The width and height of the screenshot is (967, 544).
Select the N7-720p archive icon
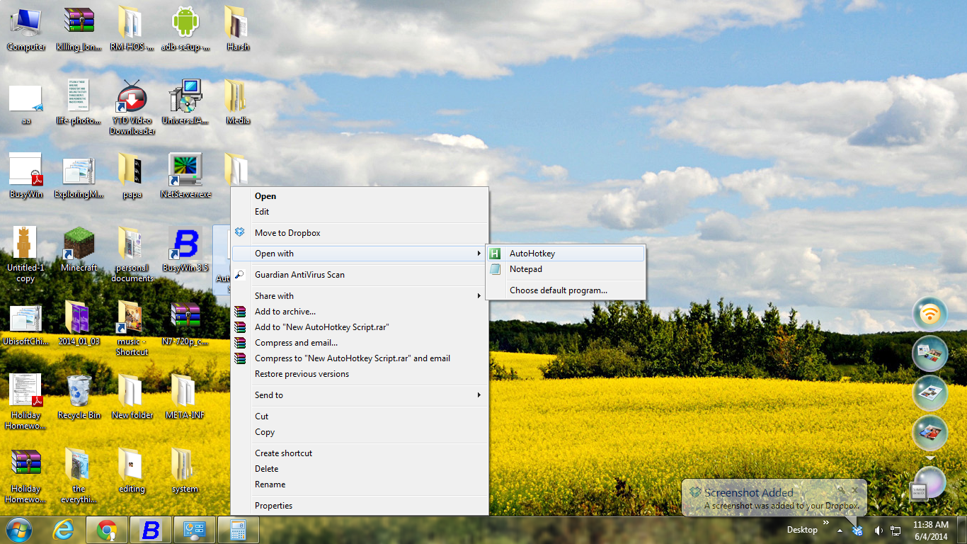185,324
